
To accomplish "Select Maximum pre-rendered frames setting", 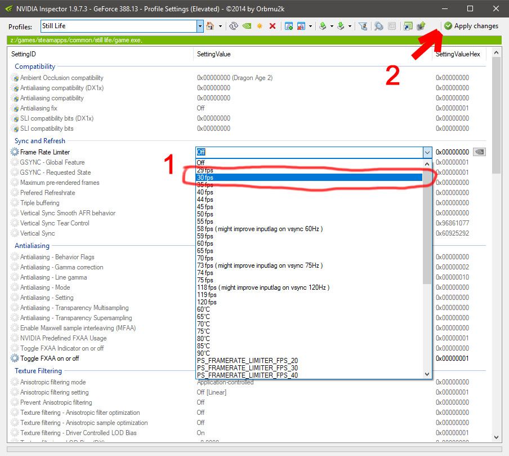I will tap(60, 183).
